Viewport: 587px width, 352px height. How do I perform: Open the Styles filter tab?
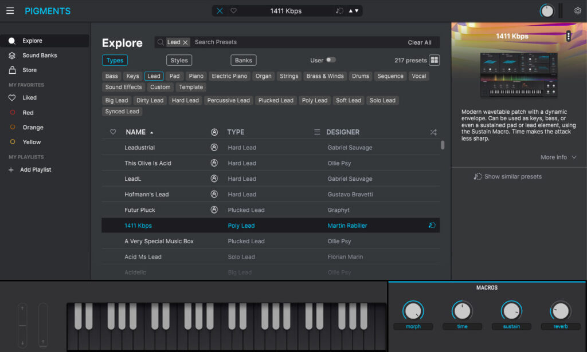coord(179,60)
